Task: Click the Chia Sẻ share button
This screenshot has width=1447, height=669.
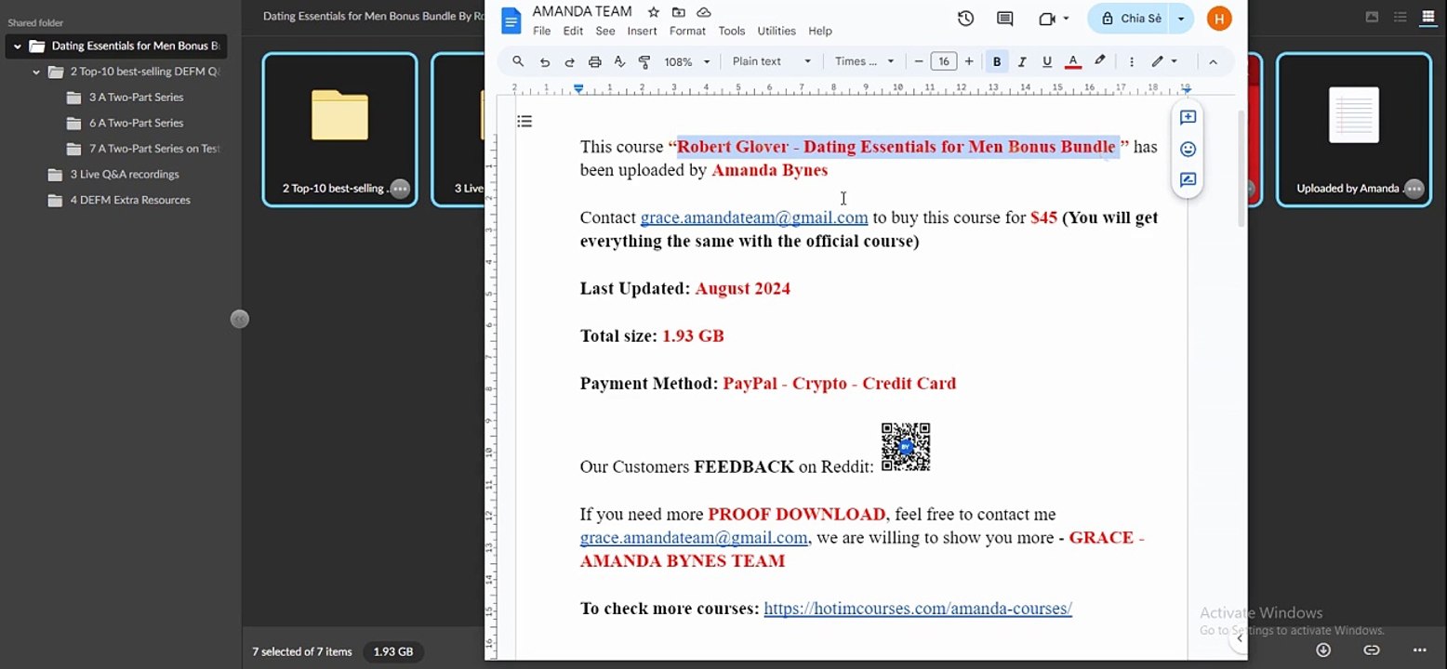Action: [x=1130, y=19]
